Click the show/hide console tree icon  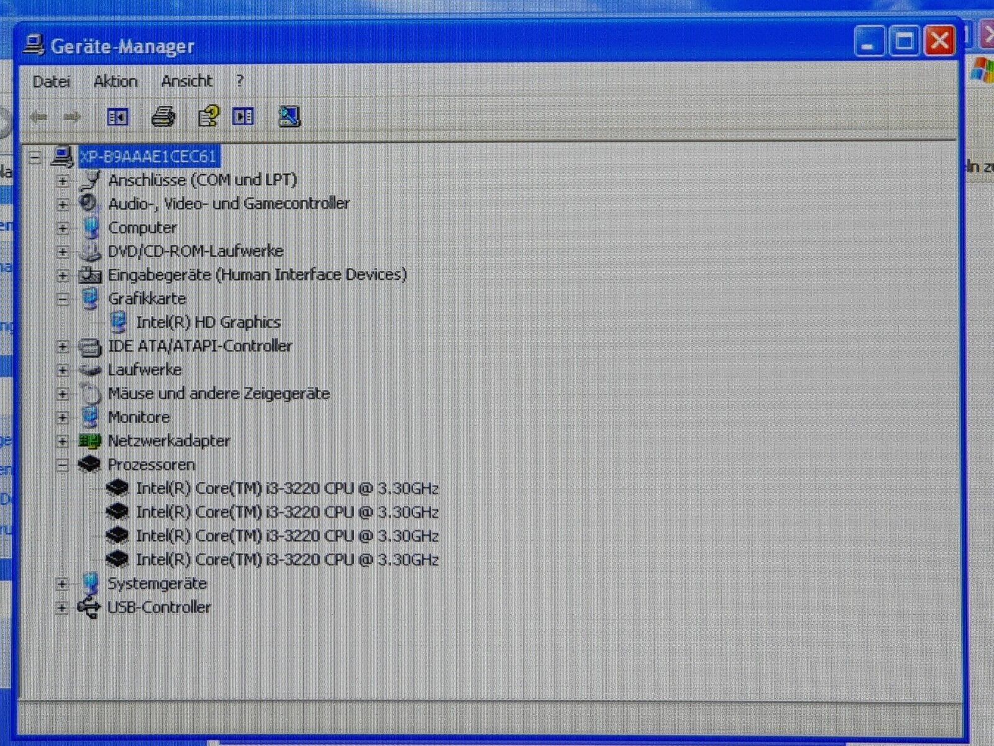tap(117, 116)
